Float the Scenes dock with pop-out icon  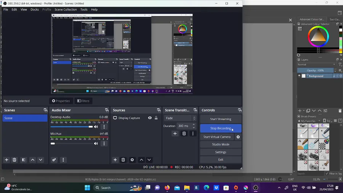click(x=45, y=110)
